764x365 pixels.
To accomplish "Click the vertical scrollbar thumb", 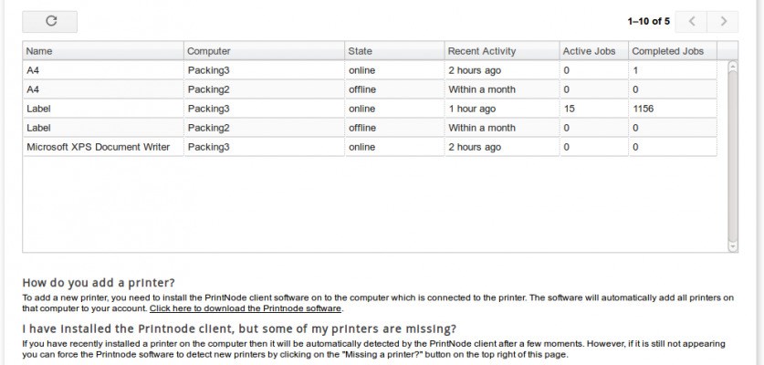I will tap(732, 156).
